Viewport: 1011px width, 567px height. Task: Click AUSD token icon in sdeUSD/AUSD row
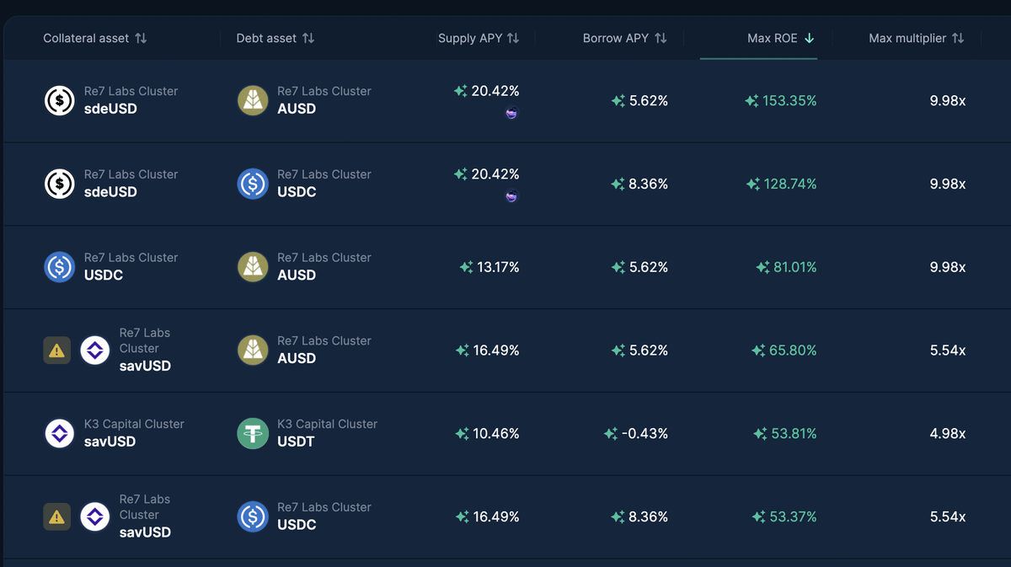click(x=253, y=100)
